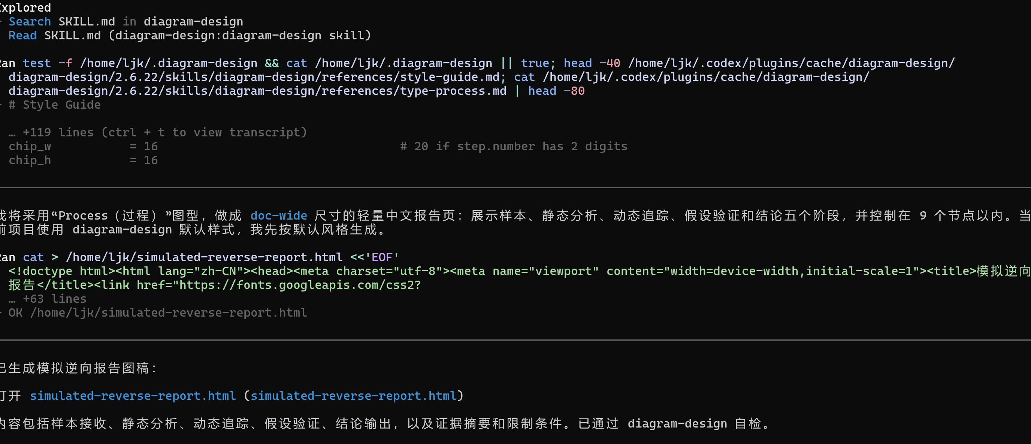Click the 'test -f' command text
The width and height of the screenshot is (1031, 444).
pyautogui.click(x=48, y=63)
